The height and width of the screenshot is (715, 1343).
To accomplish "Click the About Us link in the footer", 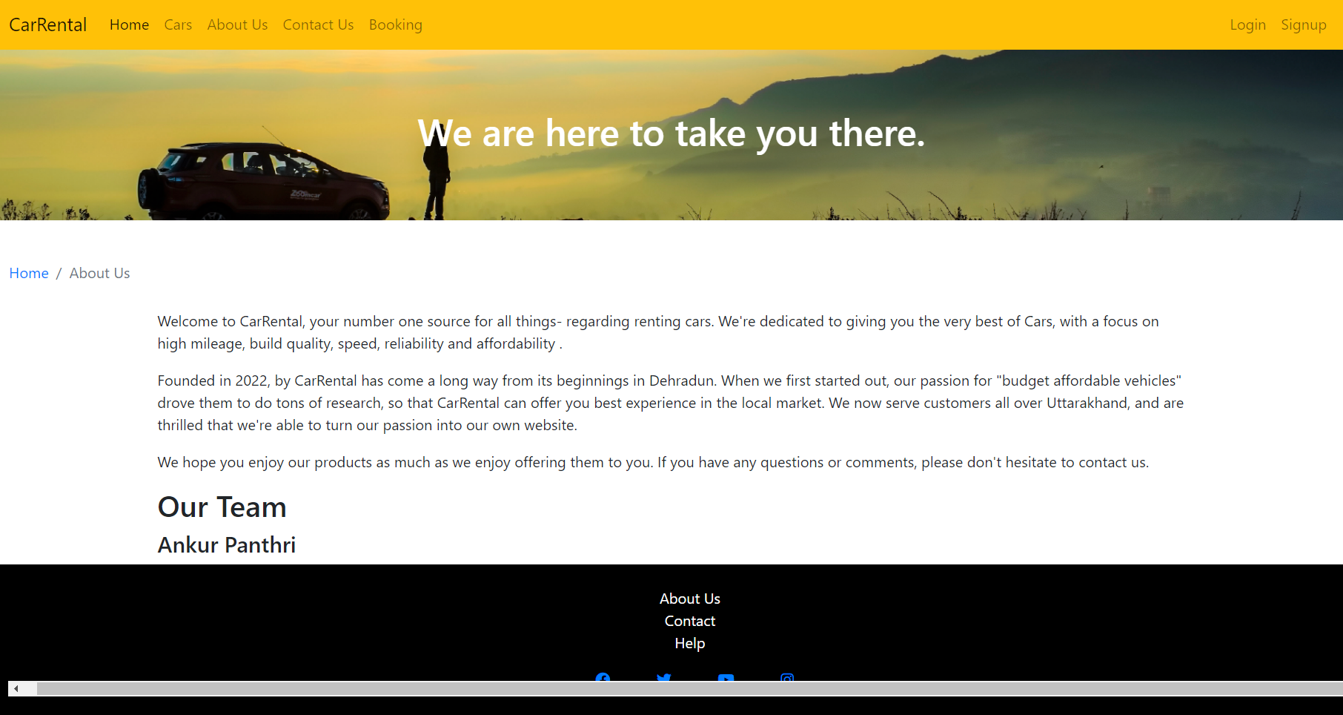I will pyautogui.click(x=690, y=599).
